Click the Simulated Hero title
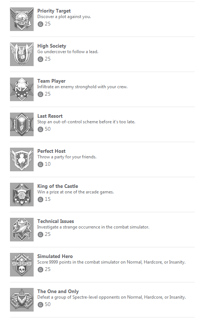 coord(55,256)
